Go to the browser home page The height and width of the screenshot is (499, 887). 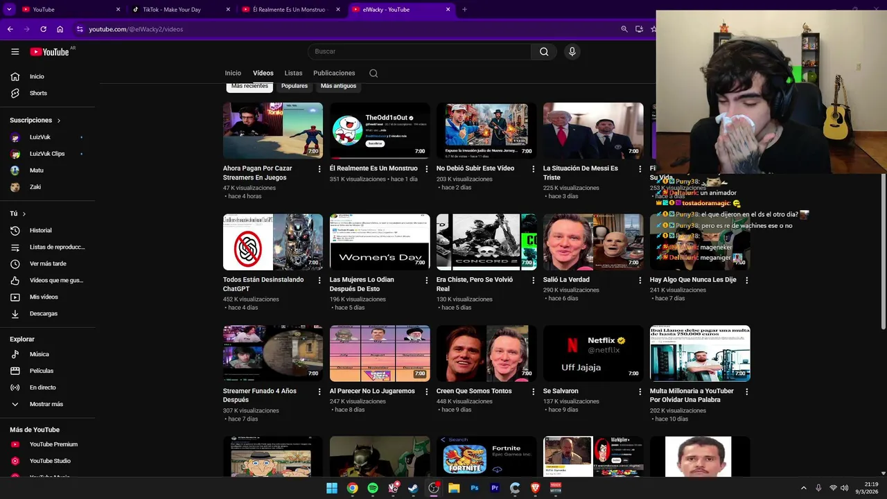[60, 29]
